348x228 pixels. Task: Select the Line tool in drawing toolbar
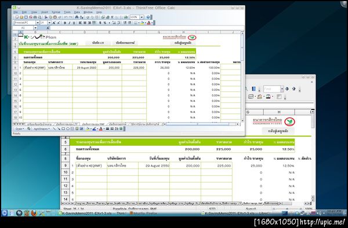click(x=55, y=128)
